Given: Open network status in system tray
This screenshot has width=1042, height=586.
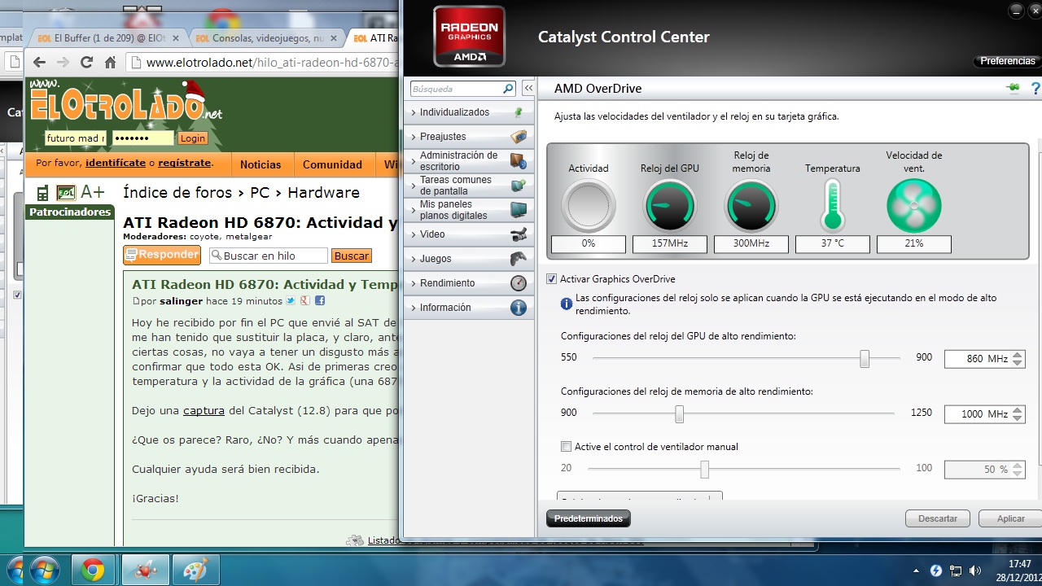Looking at the screenshot, I should pyautogui.click(x=956, y=571).
